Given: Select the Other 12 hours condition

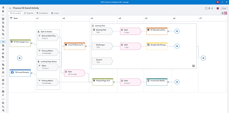Looking at the screenshot, I should [x=48, y=67].
